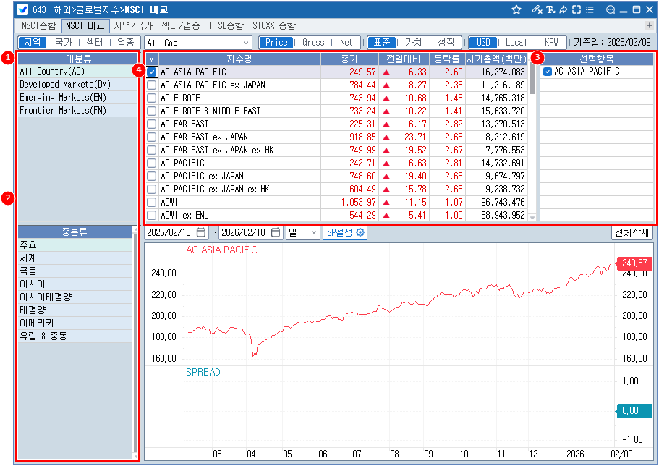Switch to the STOXX 종합 tab
This screenshot has height=466, width=659.
pos(274,25)
